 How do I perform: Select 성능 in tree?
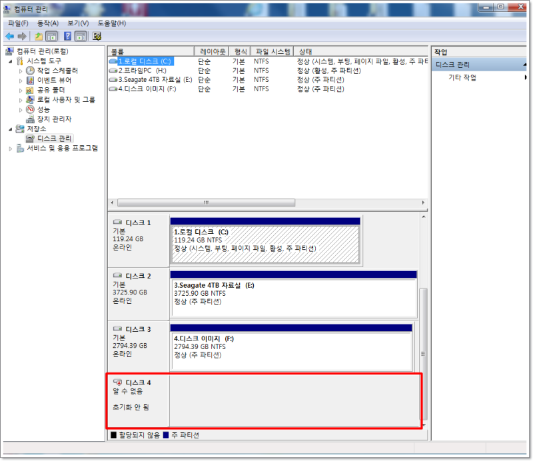click(x=43, y=109)
